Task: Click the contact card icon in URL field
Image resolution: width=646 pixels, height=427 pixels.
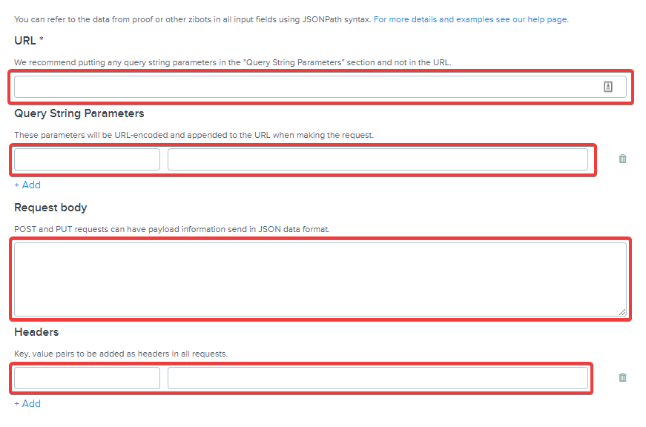Action: [x=608, y=87]
